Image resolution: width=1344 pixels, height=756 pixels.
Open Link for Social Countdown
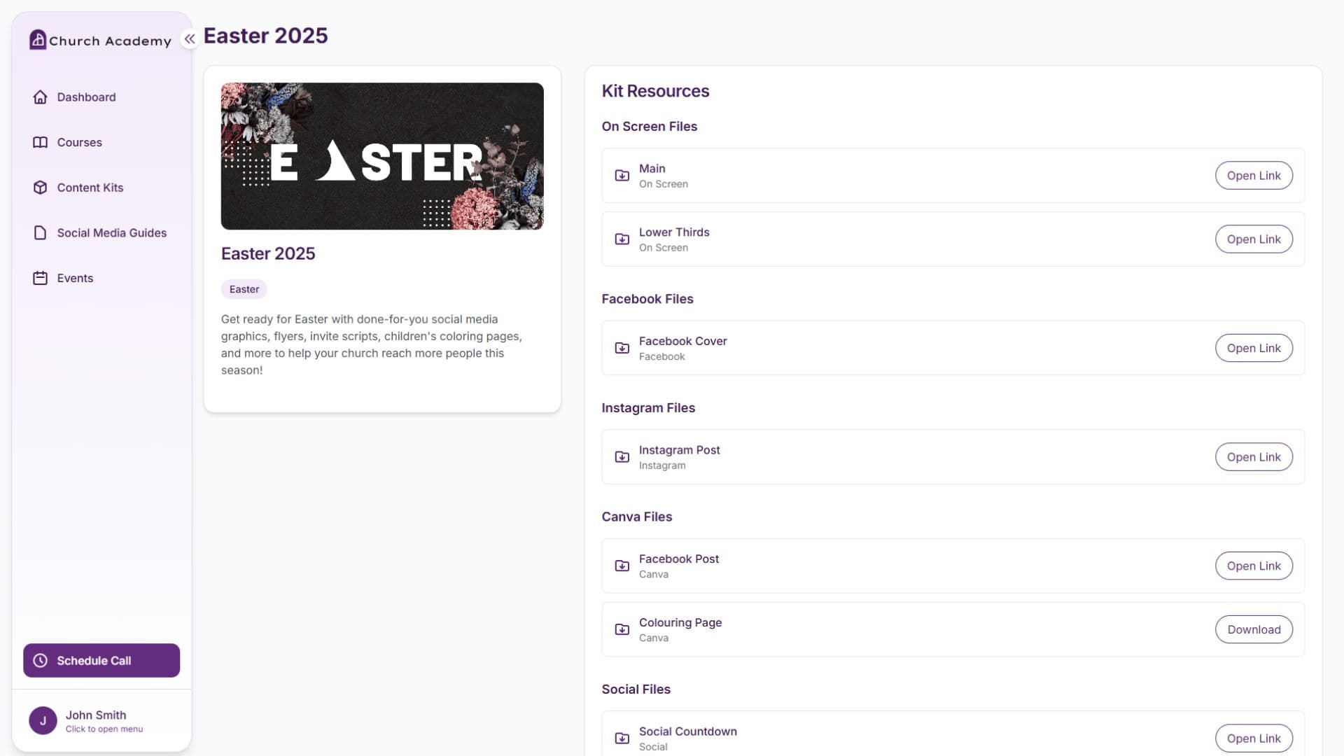coord(1254,738)
